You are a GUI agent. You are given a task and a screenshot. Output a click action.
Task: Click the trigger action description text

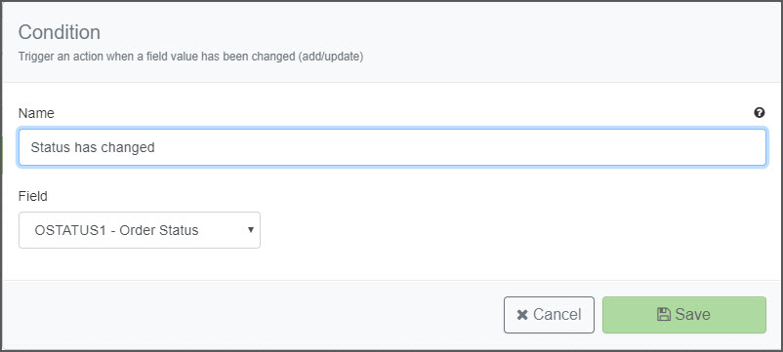tap(190, 57)
